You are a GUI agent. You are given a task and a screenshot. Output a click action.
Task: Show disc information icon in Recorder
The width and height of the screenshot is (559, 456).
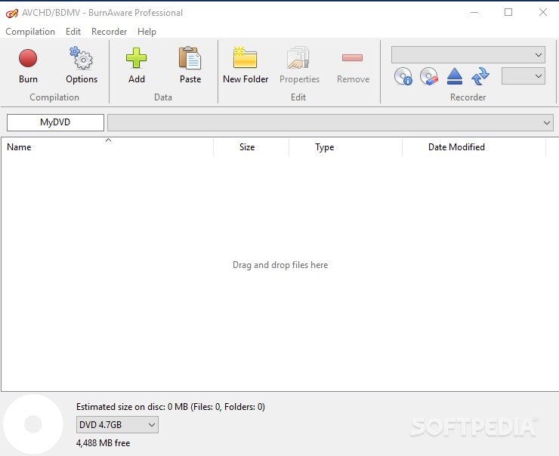click(x=403, y=76)
